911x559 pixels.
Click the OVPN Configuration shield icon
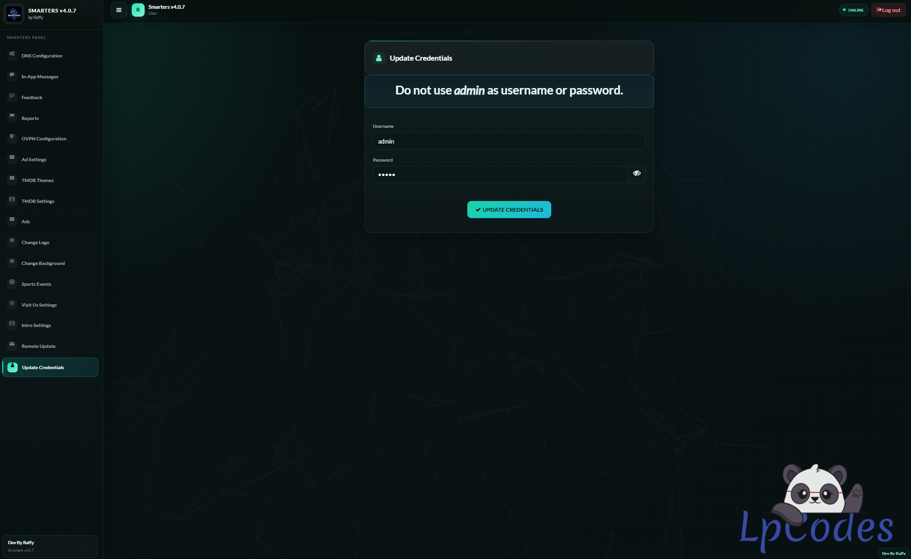[12, 137]
